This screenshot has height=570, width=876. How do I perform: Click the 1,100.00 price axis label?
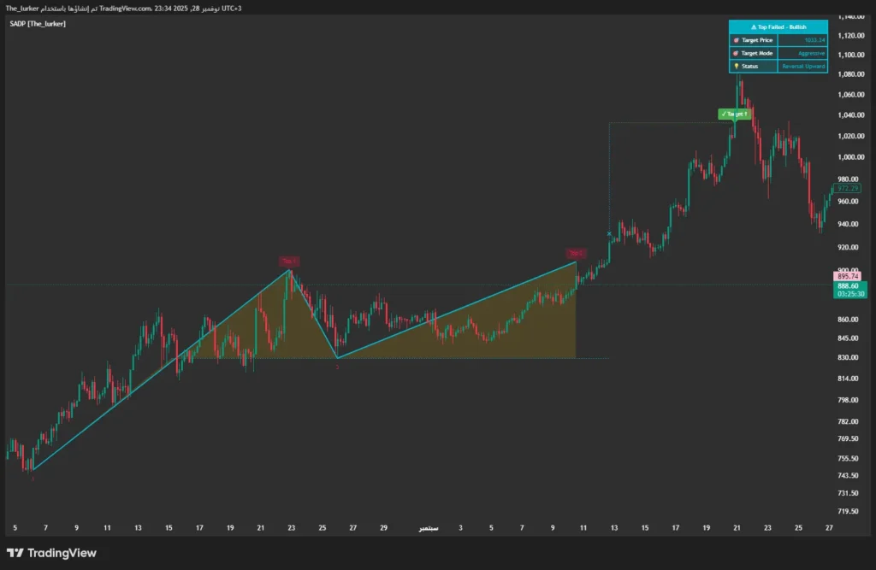coord(851,55)
